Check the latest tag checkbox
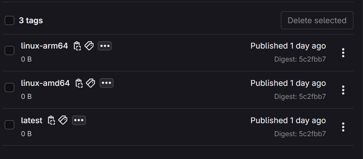Screen dimensions: 363x159 point(9,125)
